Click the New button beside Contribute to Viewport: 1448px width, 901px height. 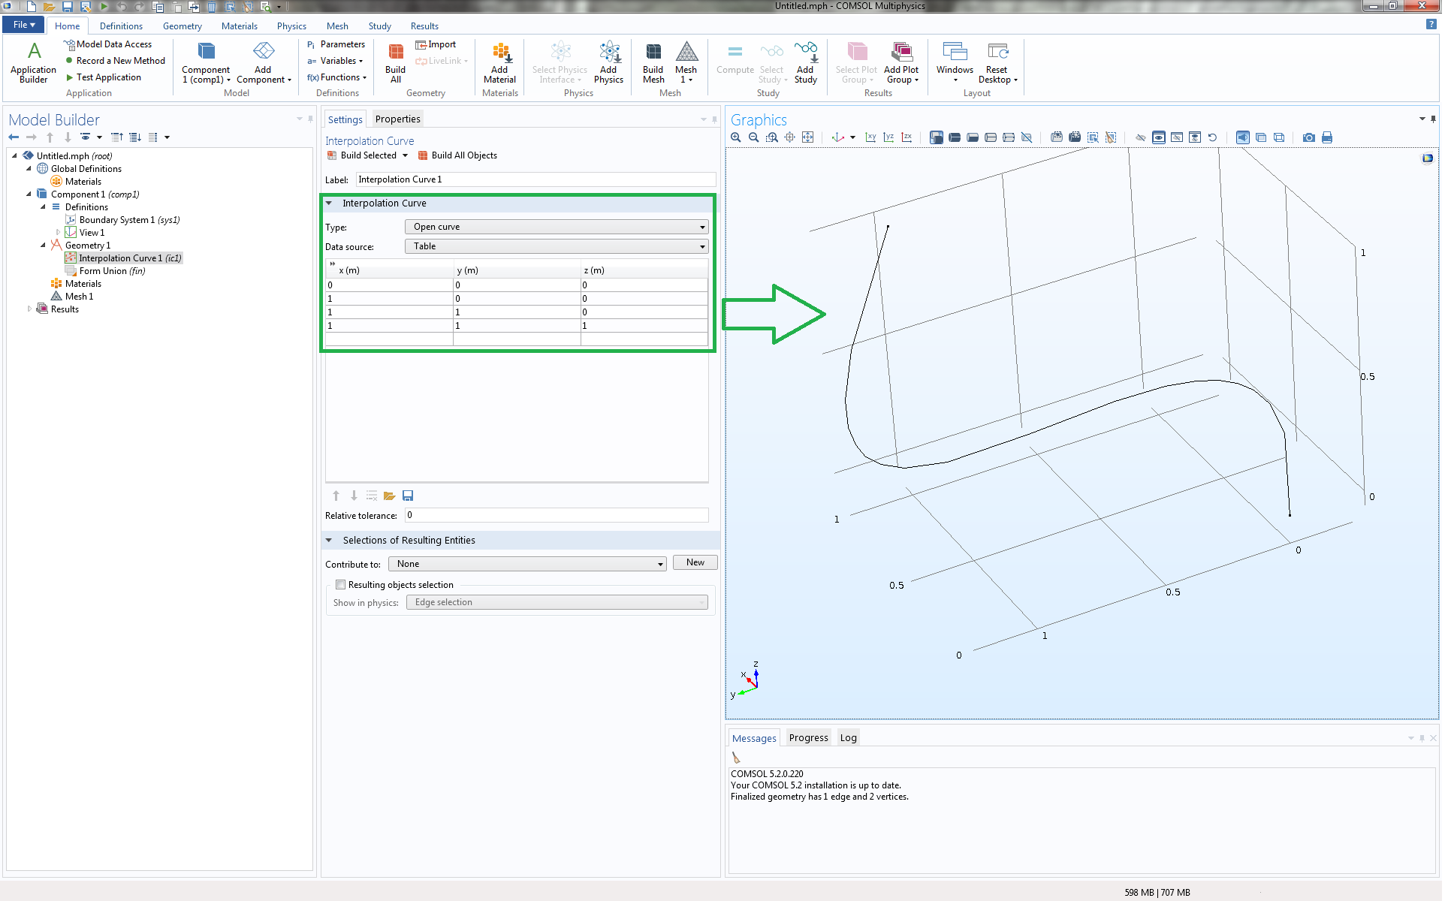coord(695,562)
